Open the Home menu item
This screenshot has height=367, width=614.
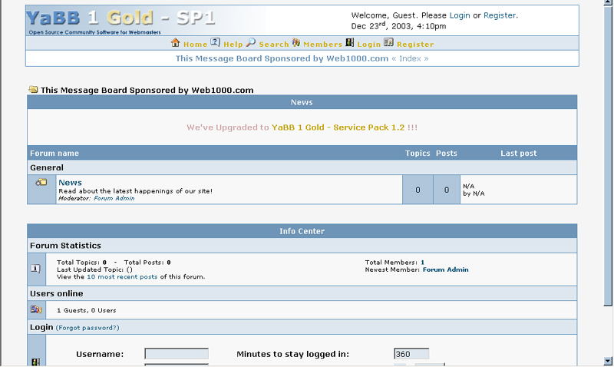point(196,45)
